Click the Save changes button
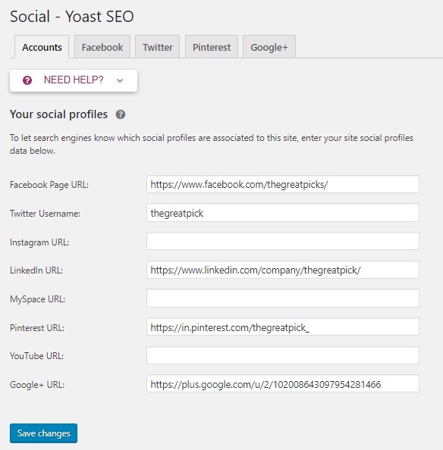Image resolution: width=443 pixels, height=450 pixels. pos(43,433)
